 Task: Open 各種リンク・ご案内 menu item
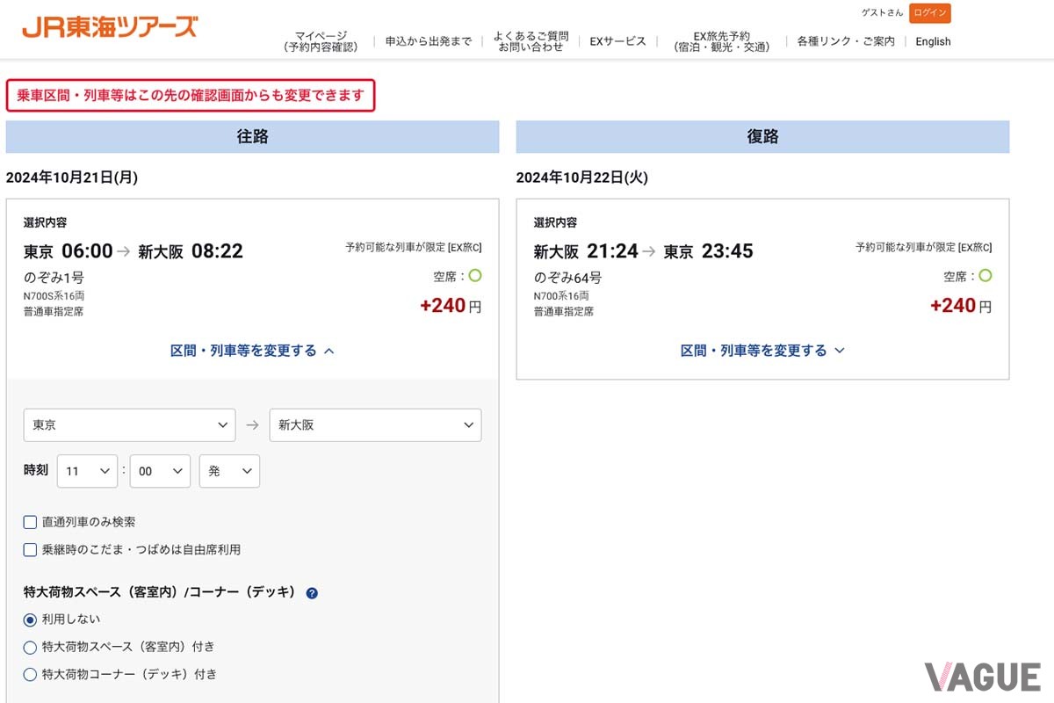click(x=846, y=41)
